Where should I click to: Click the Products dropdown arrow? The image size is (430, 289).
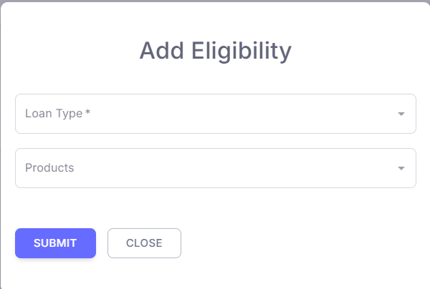click(x=401, y=168)
